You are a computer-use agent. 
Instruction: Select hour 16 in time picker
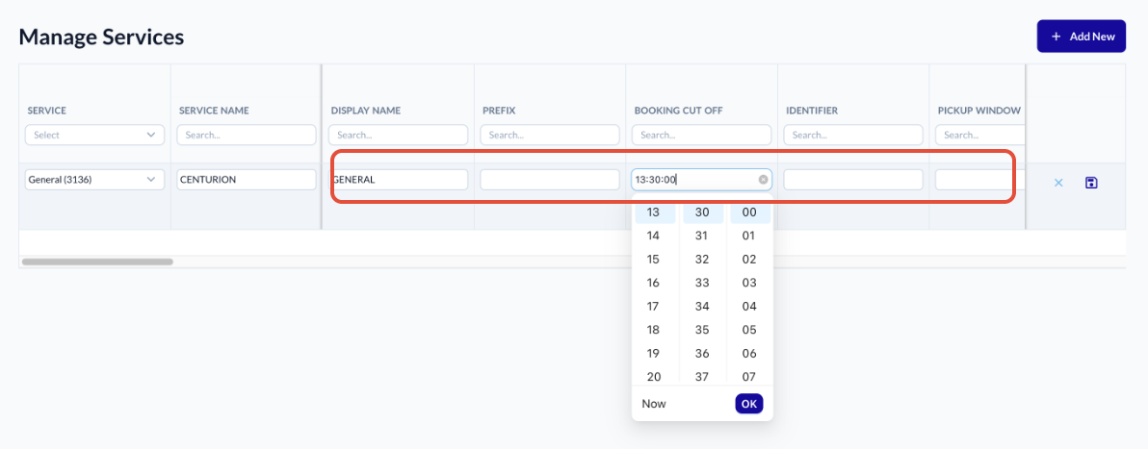(x=655, y=283)
